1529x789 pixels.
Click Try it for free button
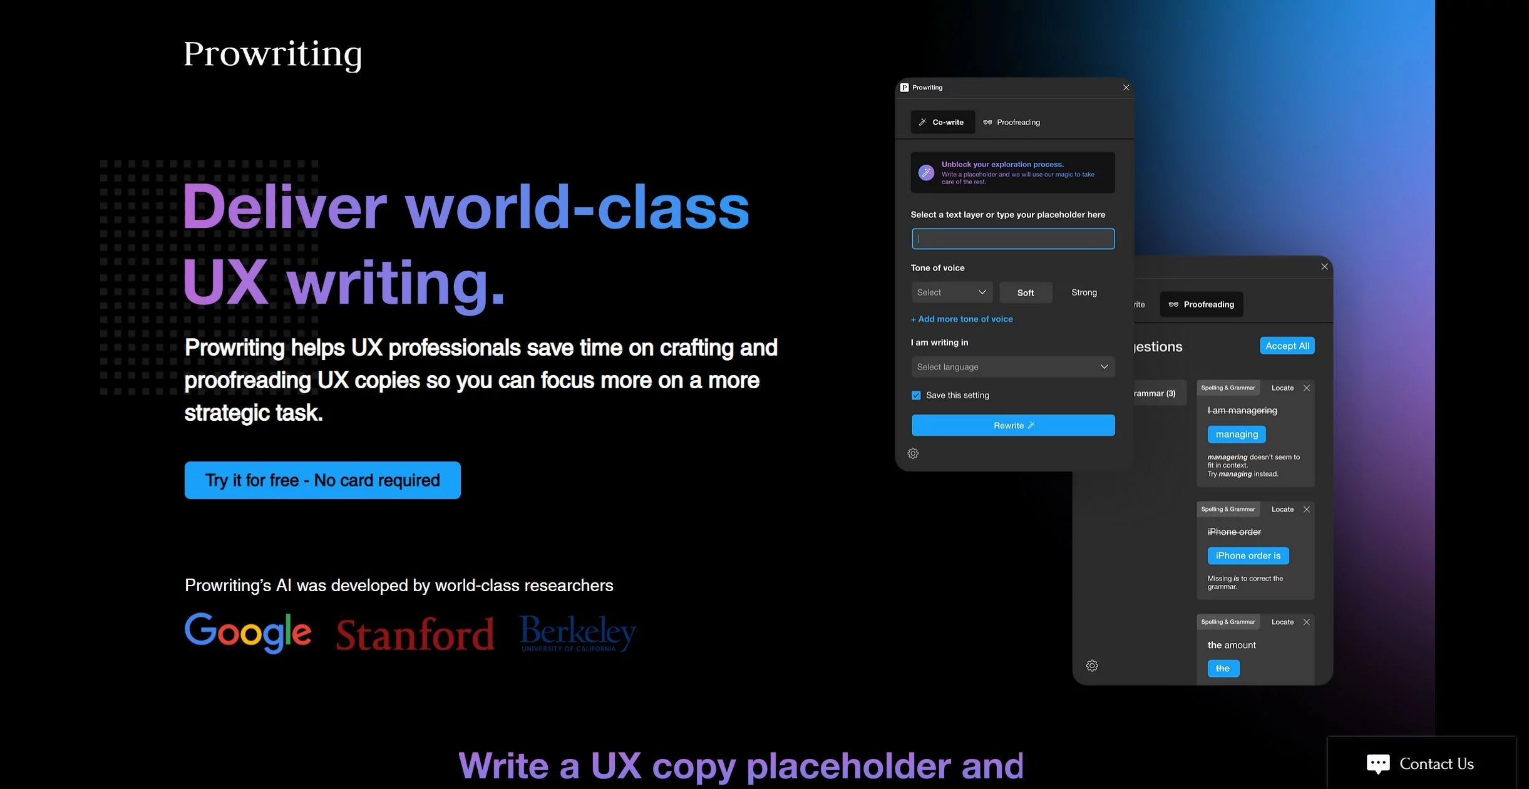[322, 480]
